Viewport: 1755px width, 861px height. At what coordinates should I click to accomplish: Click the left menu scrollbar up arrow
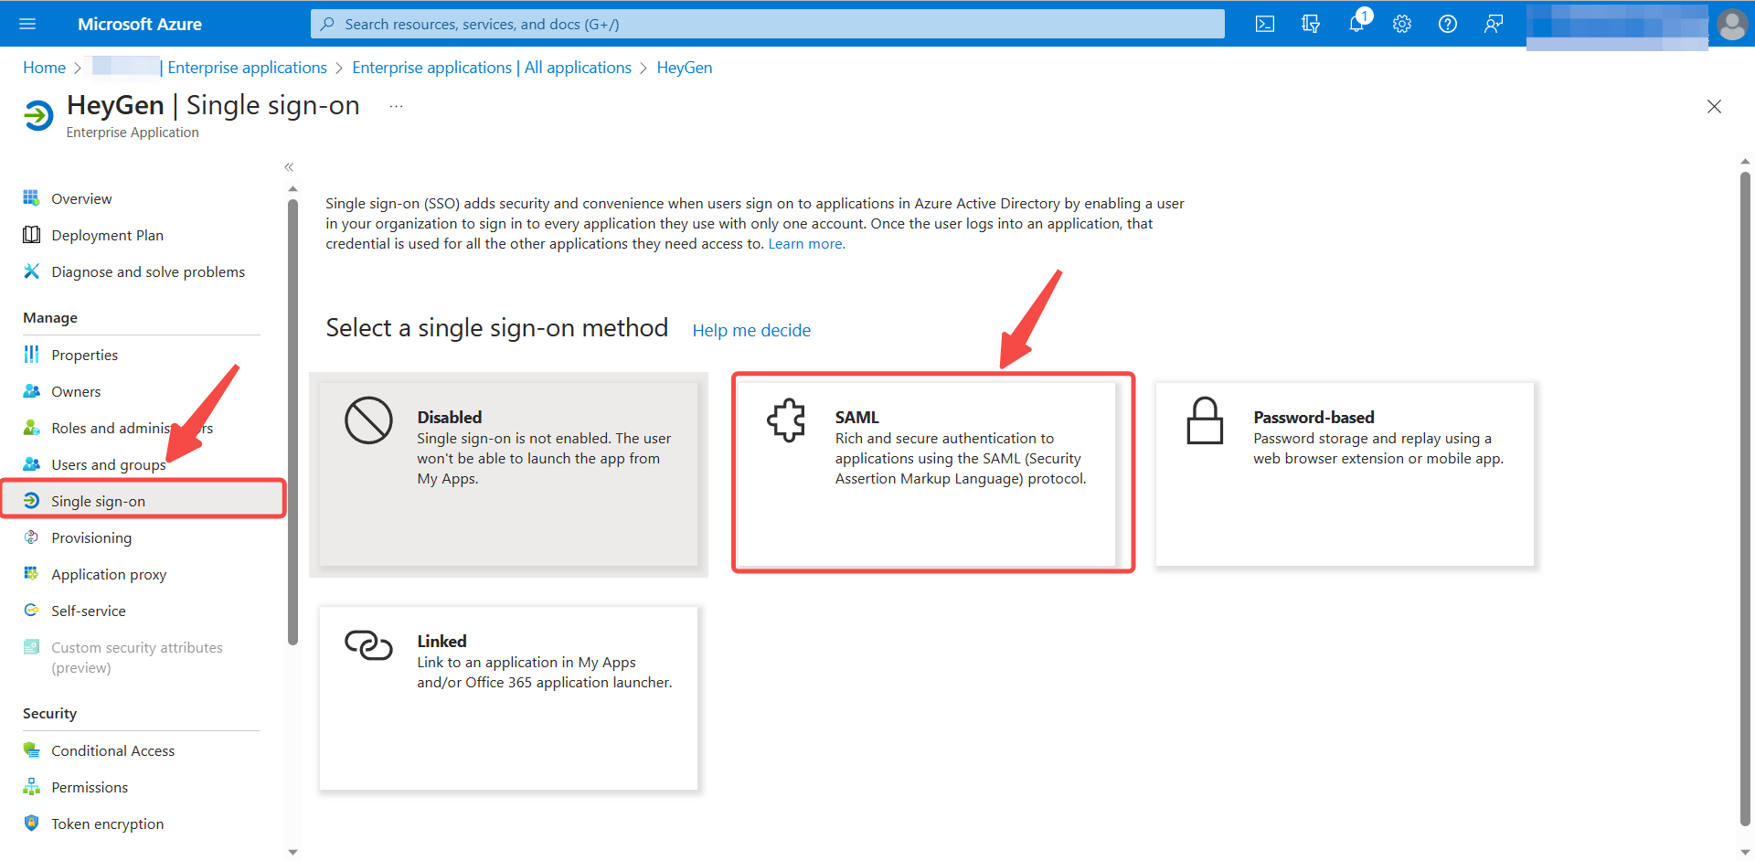292,189
